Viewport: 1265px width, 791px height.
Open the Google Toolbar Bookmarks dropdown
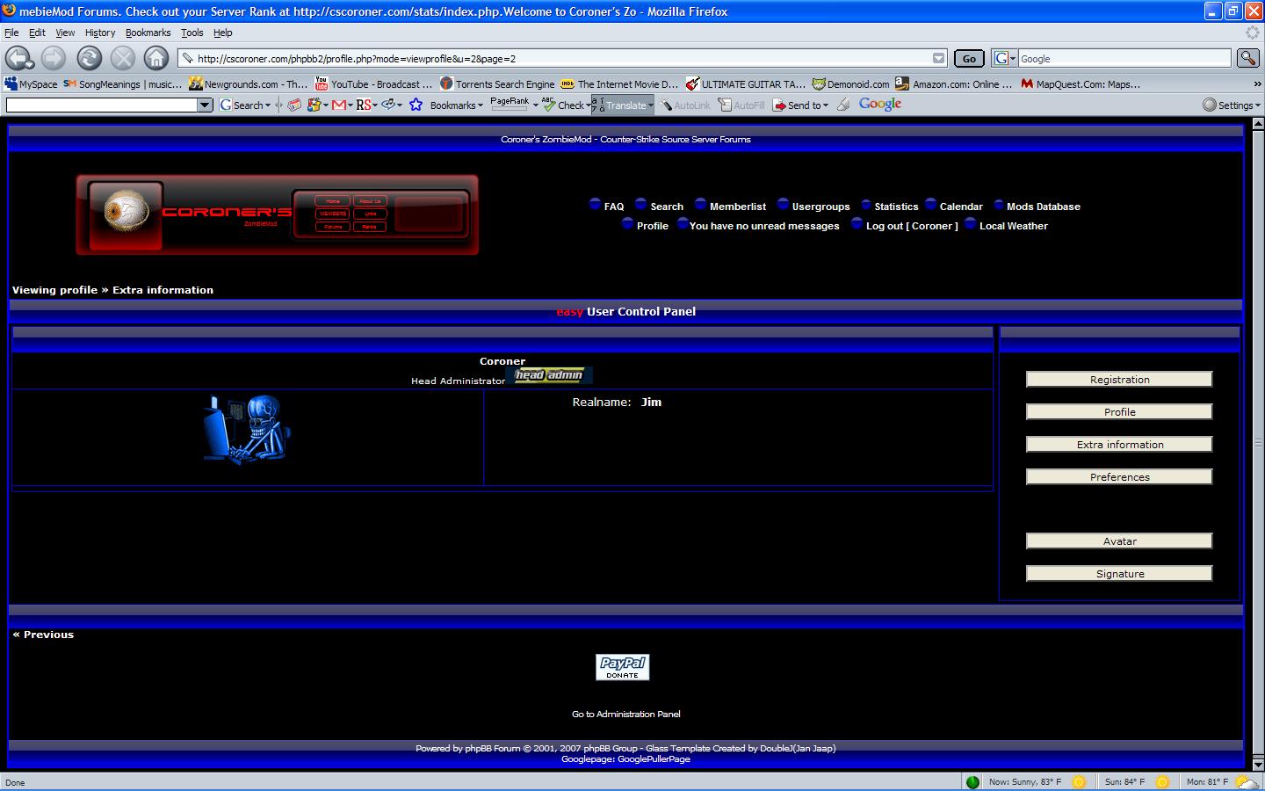(x=456, y=105)
